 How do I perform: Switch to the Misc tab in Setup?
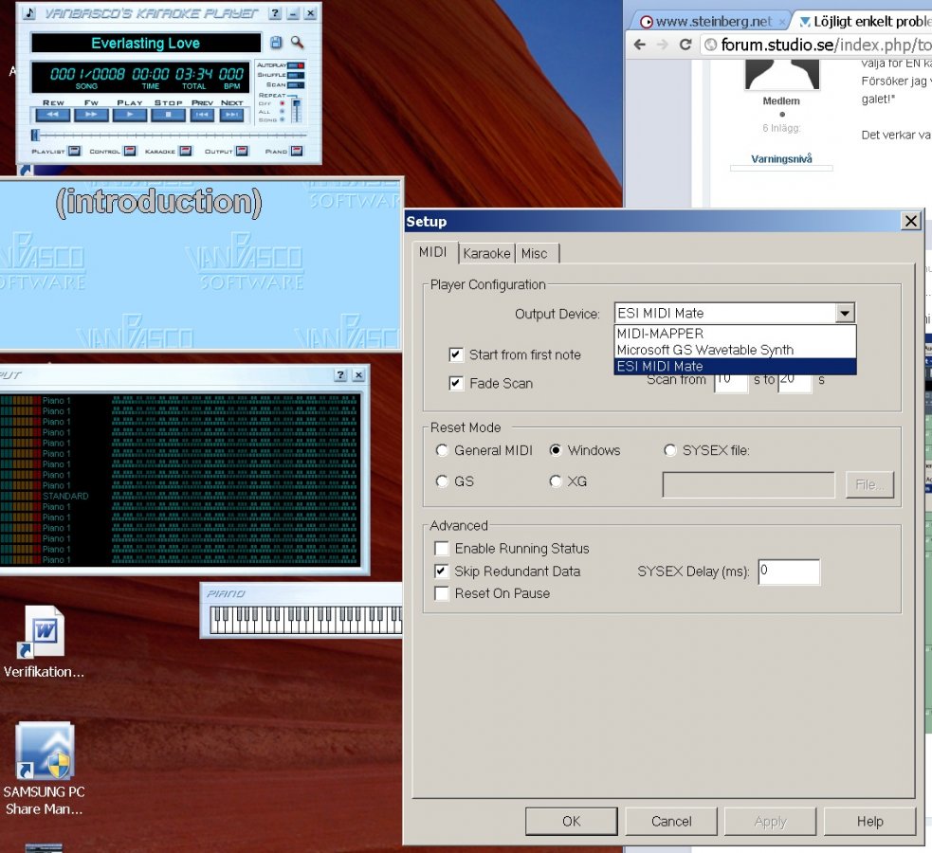click(x=535, y=254)
